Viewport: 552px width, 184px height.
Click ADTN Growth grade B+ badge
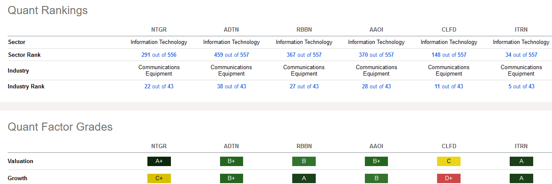(232, 178)
